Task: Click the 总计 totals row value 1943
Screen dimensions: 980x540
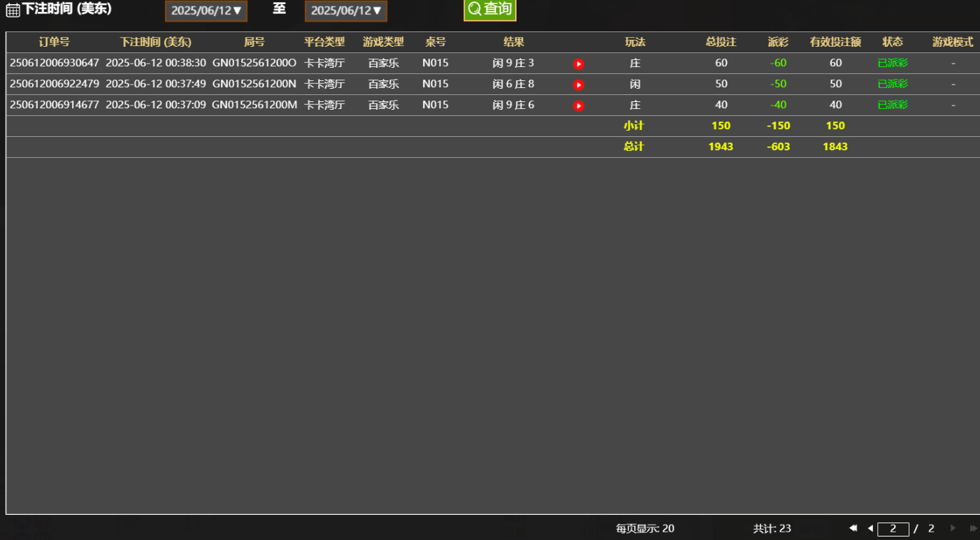Action: (x=720, y=147)
